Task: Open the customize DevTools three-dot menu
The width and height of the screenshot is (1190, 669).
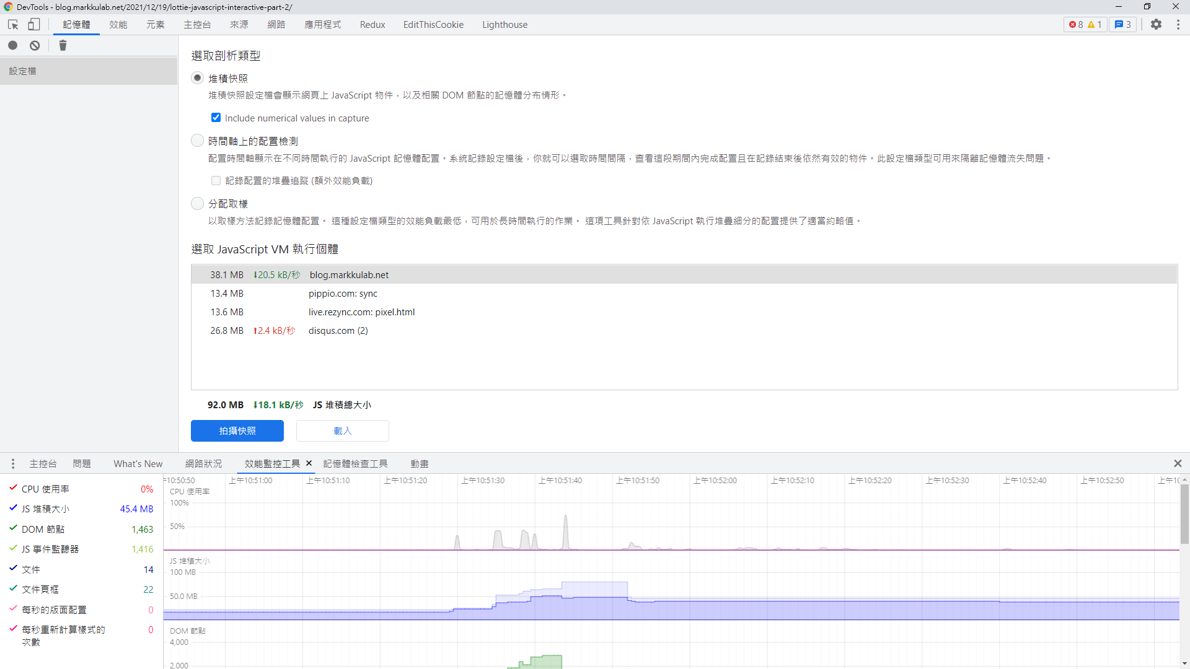Action: coord(1178,25)
